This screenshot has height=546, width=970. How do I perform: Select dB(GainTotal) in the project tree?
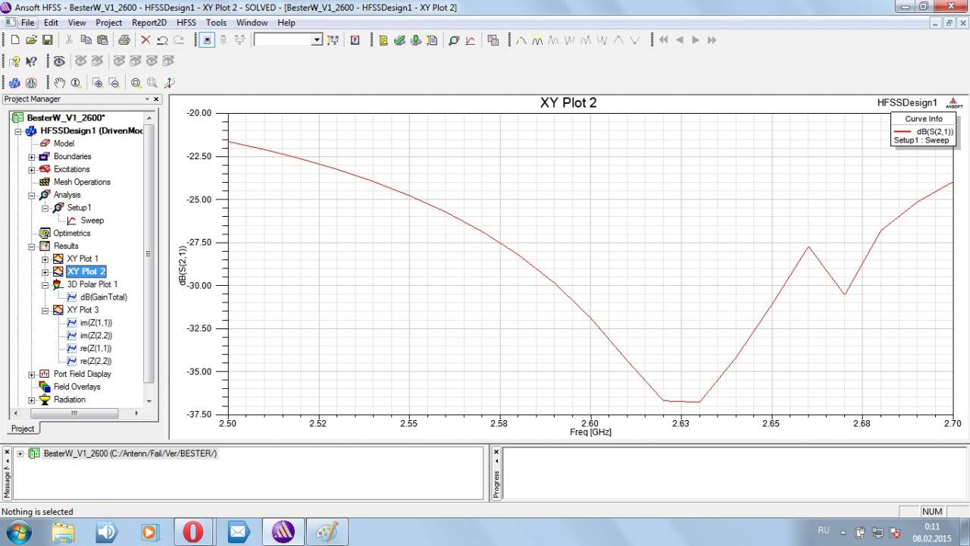(103, 297)
